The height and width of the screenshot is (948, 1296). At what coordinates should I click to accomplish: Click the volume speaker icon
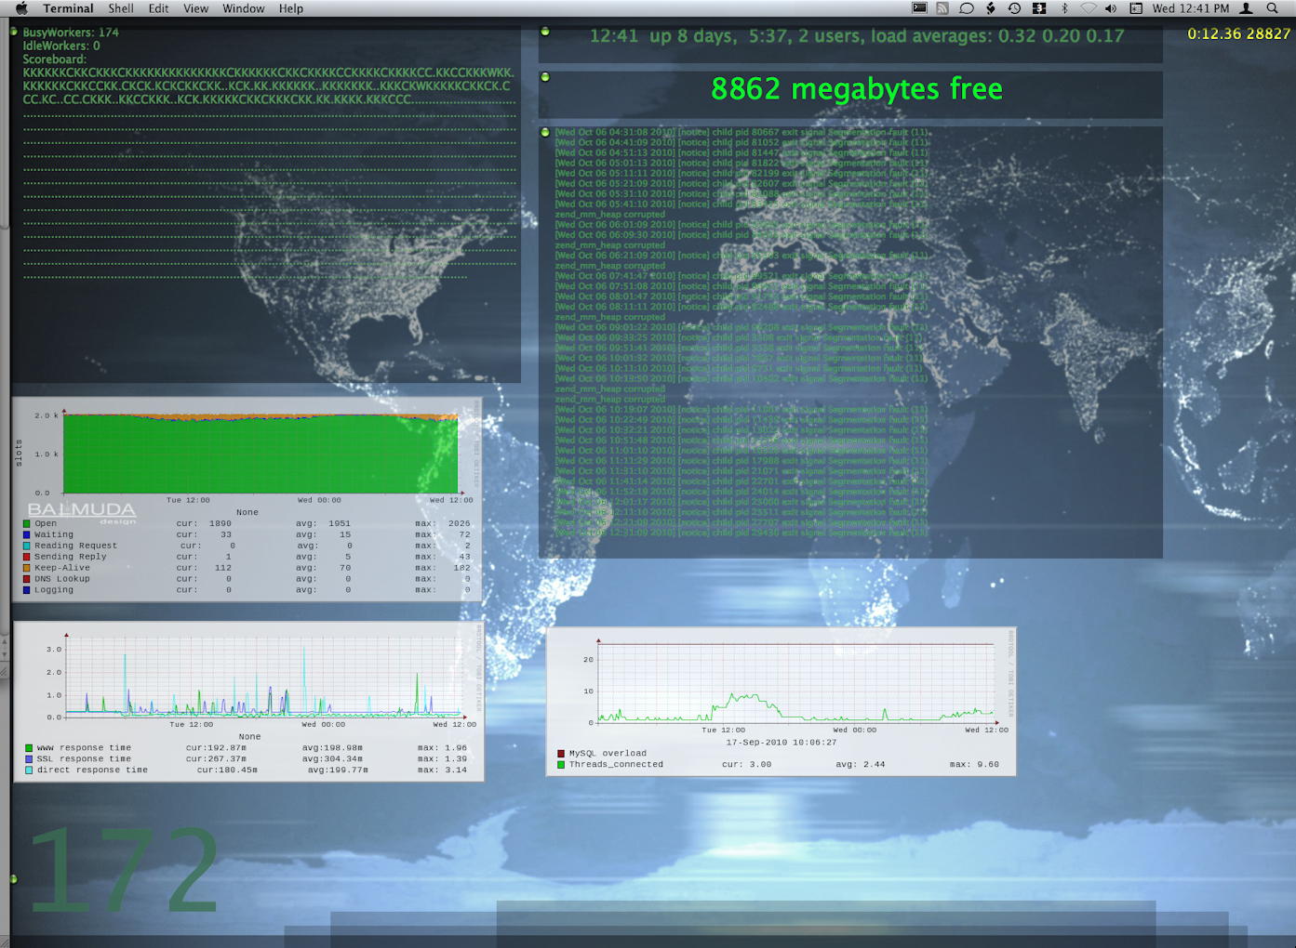(1110, 8)
